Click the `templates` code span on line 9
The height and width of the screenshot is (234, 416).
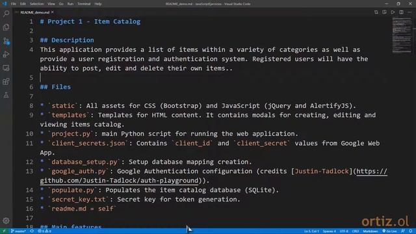[69, 115]
